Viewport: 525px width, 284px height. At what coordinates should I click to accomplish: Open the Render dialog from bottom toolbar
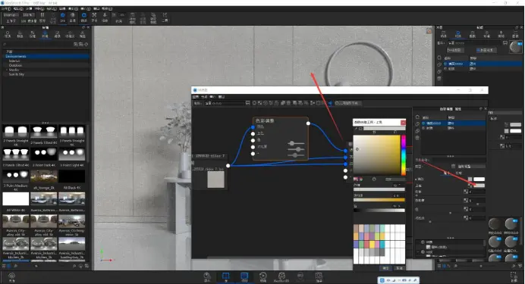coord(319,277)
